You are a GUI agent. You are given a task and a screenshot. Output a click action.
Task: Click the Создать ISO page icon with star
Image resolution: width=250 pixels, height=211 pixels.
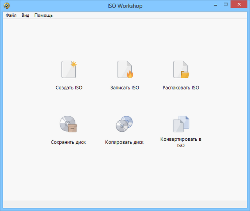pos(69,70)
